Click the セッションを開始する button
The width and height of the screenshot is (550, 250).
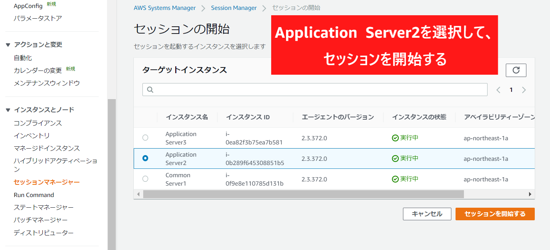495,214
